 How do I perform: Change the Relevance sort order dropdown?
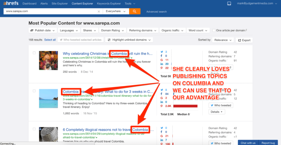pyautogui.click(x=223, y=40)
